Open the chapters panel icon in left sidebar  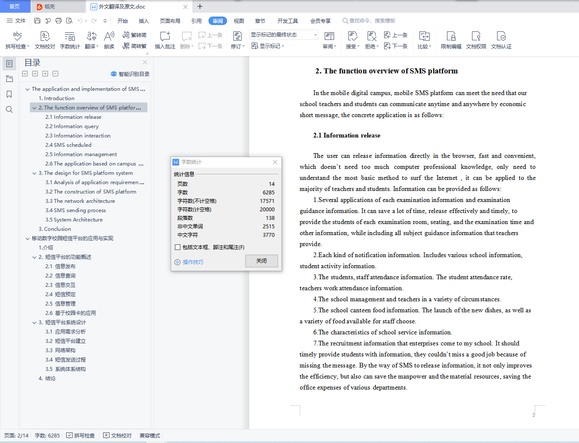(9, 79)
